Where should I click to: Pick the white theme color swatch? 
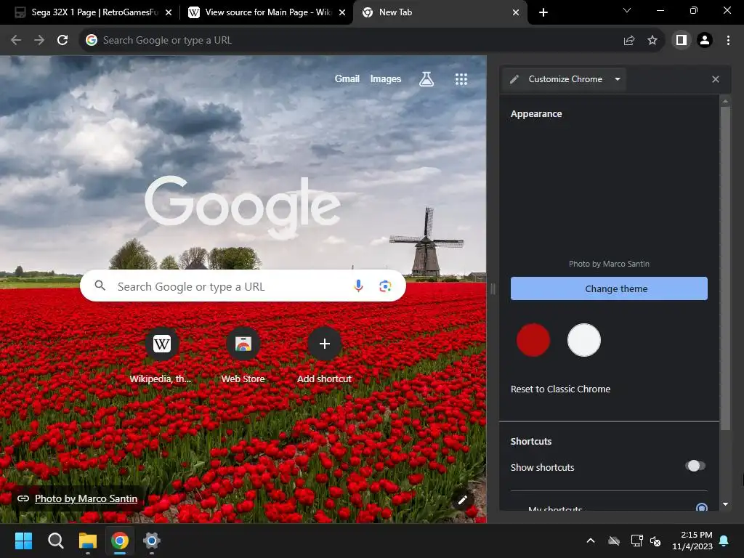[x=584, y=340]
